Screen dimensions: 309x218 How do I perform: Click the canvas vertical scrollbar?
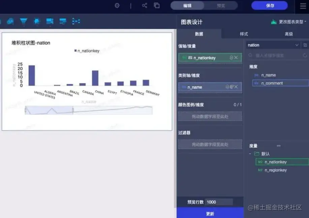[175, 118]
